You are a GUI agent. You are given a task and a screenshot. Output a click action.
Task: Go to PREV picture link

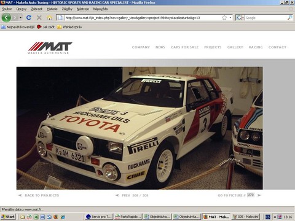126,195
